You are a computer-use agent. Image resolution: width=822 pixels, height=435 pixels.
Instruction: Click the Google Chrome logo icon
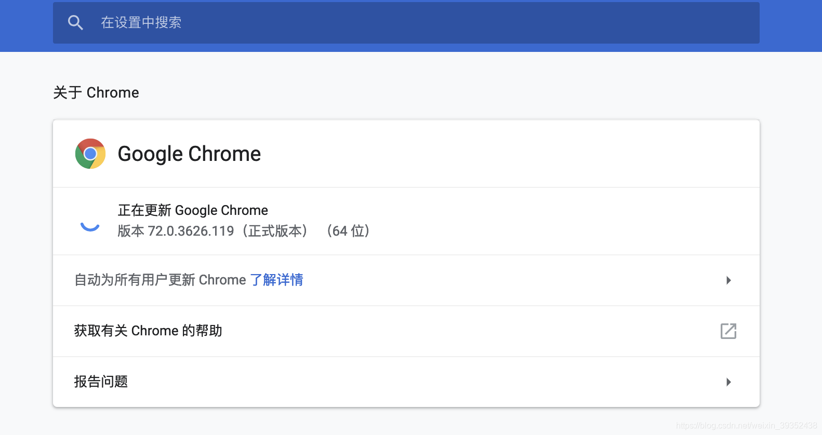tap(90, 154)
